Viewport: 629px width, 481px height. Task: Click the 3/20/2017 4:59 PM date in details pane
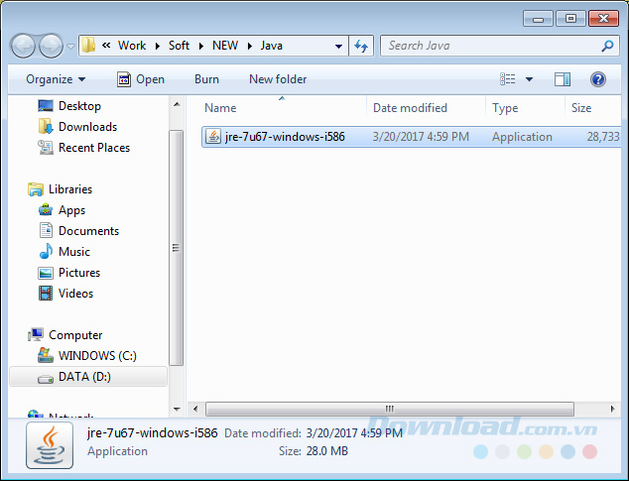point(354,433)
